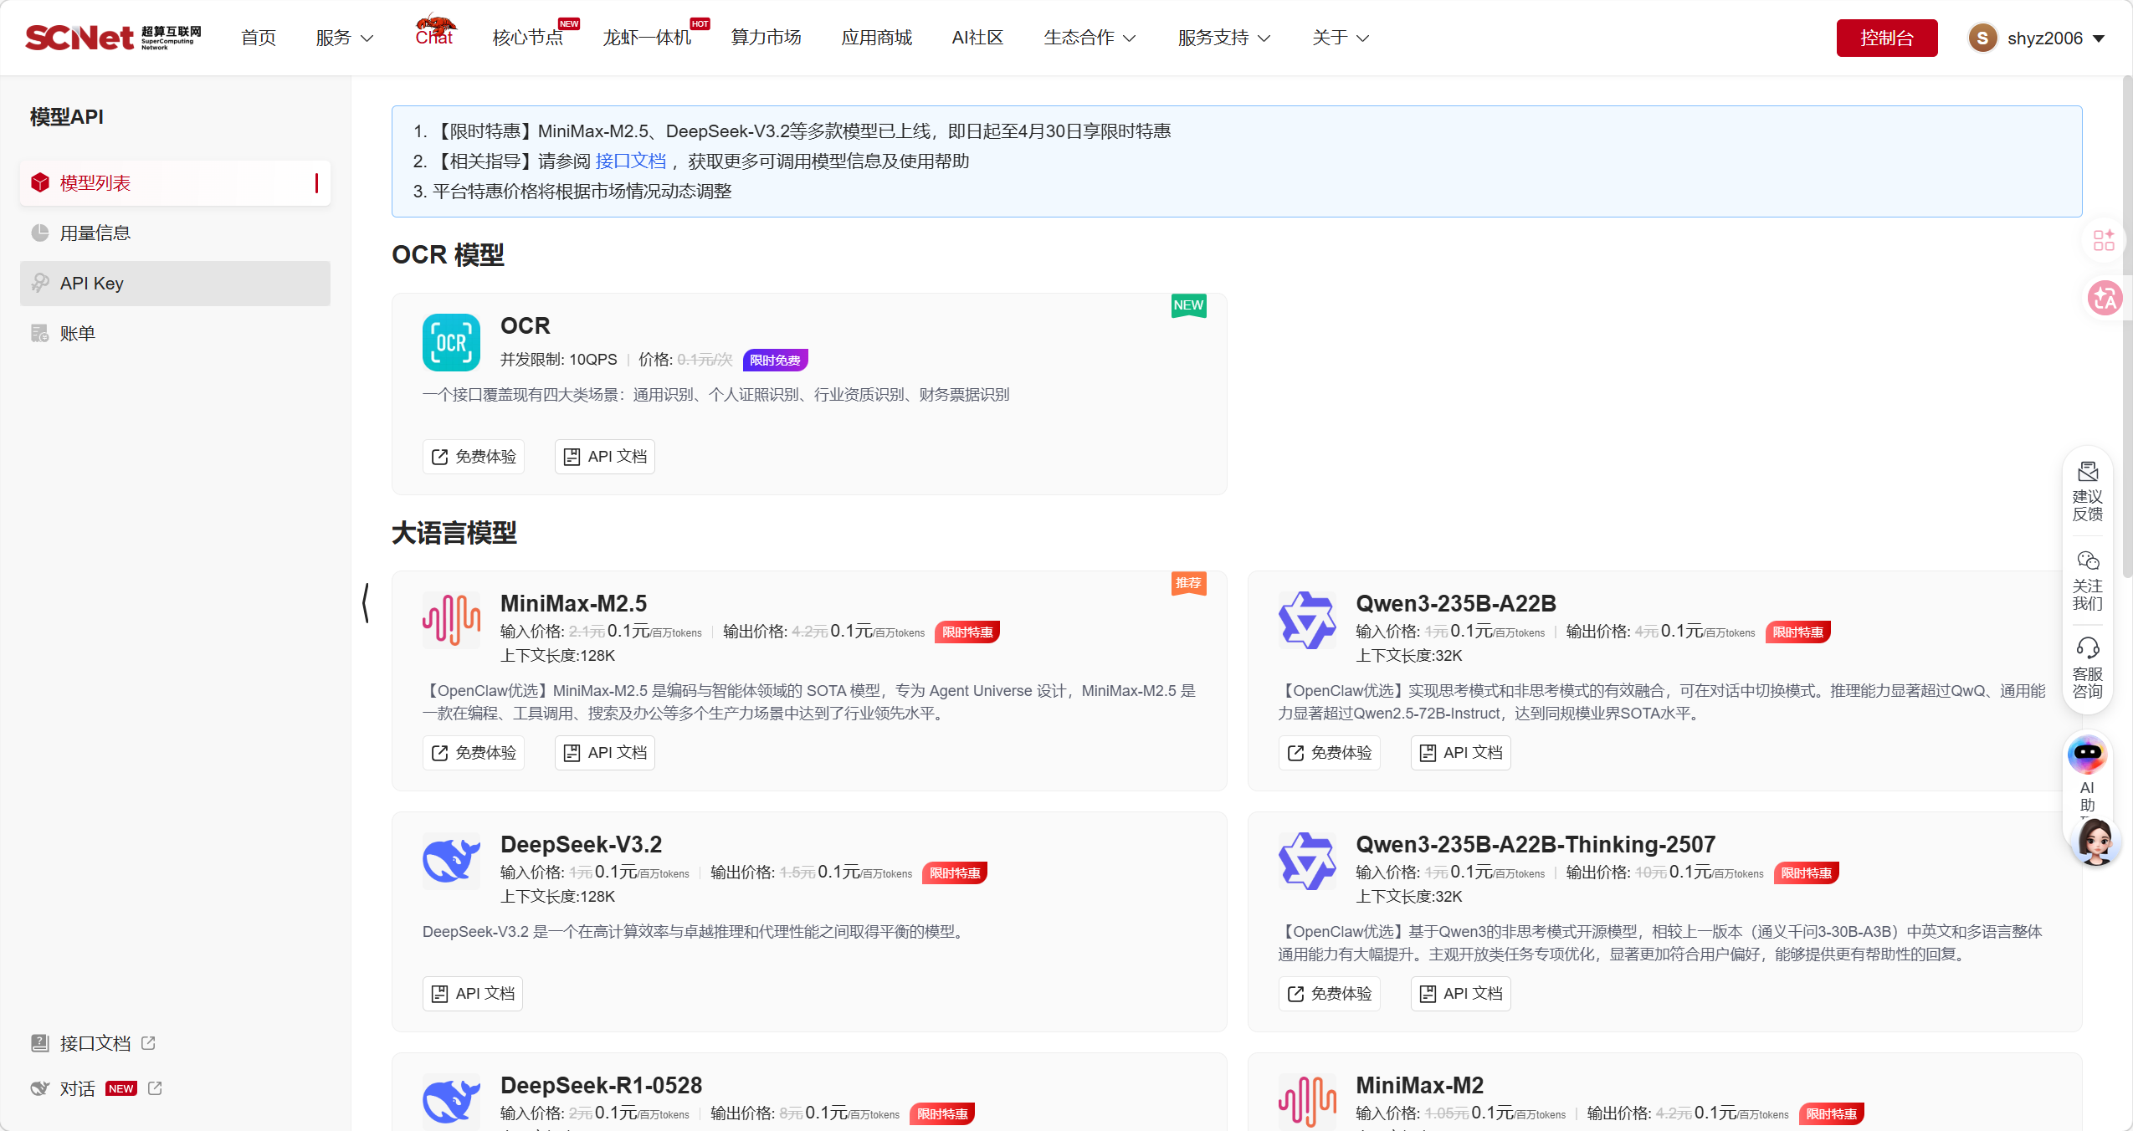Open 建议反馈 floating panel item

click(x=2088, y=492)
